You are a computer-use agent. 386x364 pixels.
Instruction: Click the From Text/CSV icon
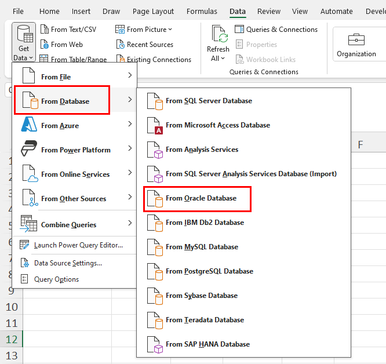point(45,30)
